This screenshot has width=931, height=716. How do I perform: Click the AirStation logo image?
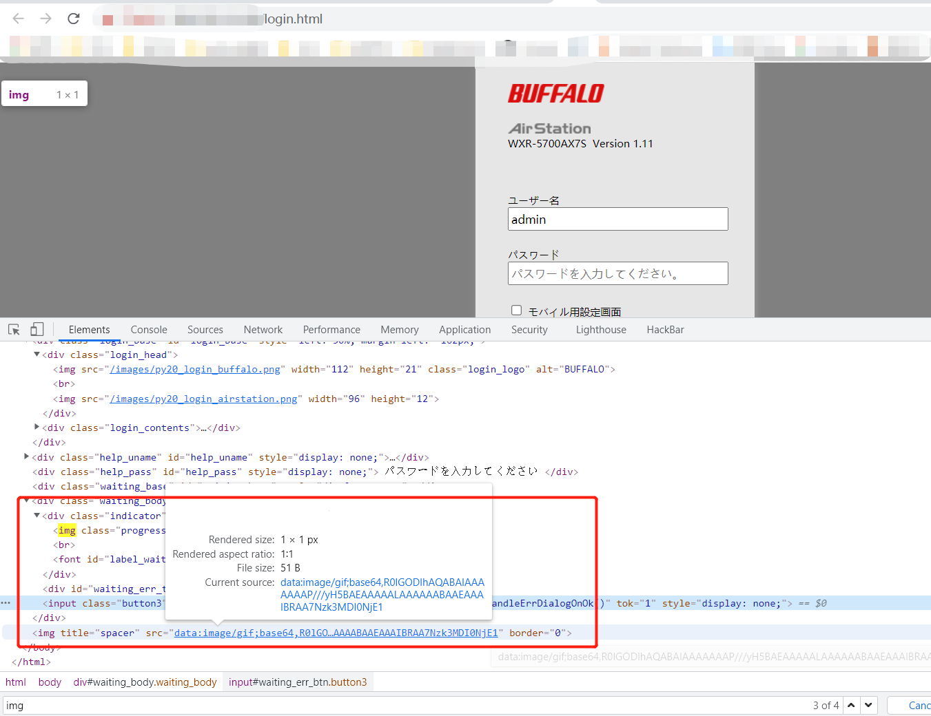click(x=549, y=129)
